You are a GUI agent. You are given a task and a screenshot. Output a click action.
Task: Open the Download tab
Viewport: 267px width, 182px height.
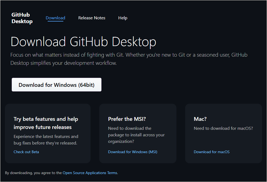[55, 18]
